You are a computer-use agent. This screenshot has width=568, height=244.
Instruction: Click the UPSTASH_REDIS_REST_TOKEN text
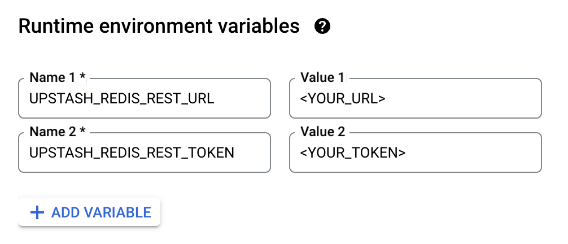132,152
